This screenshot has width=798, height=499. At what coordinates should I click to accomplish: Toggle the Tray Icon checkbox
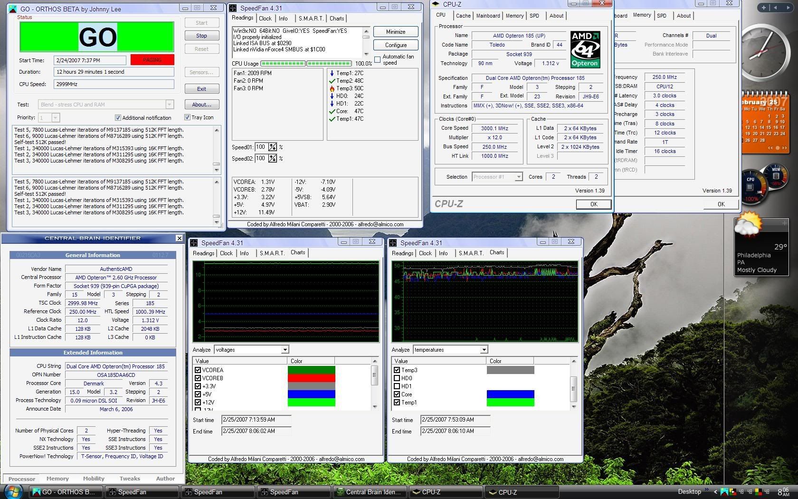(x=187, y=117)
